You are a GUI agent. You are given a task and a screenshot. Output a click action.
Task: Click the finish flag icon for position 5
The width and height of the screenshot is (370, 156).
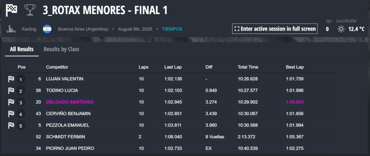click(11, 126)
